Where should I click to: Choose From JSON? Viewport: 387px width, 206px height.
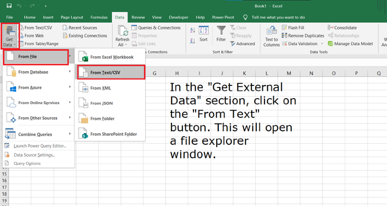tap(111, 103)
